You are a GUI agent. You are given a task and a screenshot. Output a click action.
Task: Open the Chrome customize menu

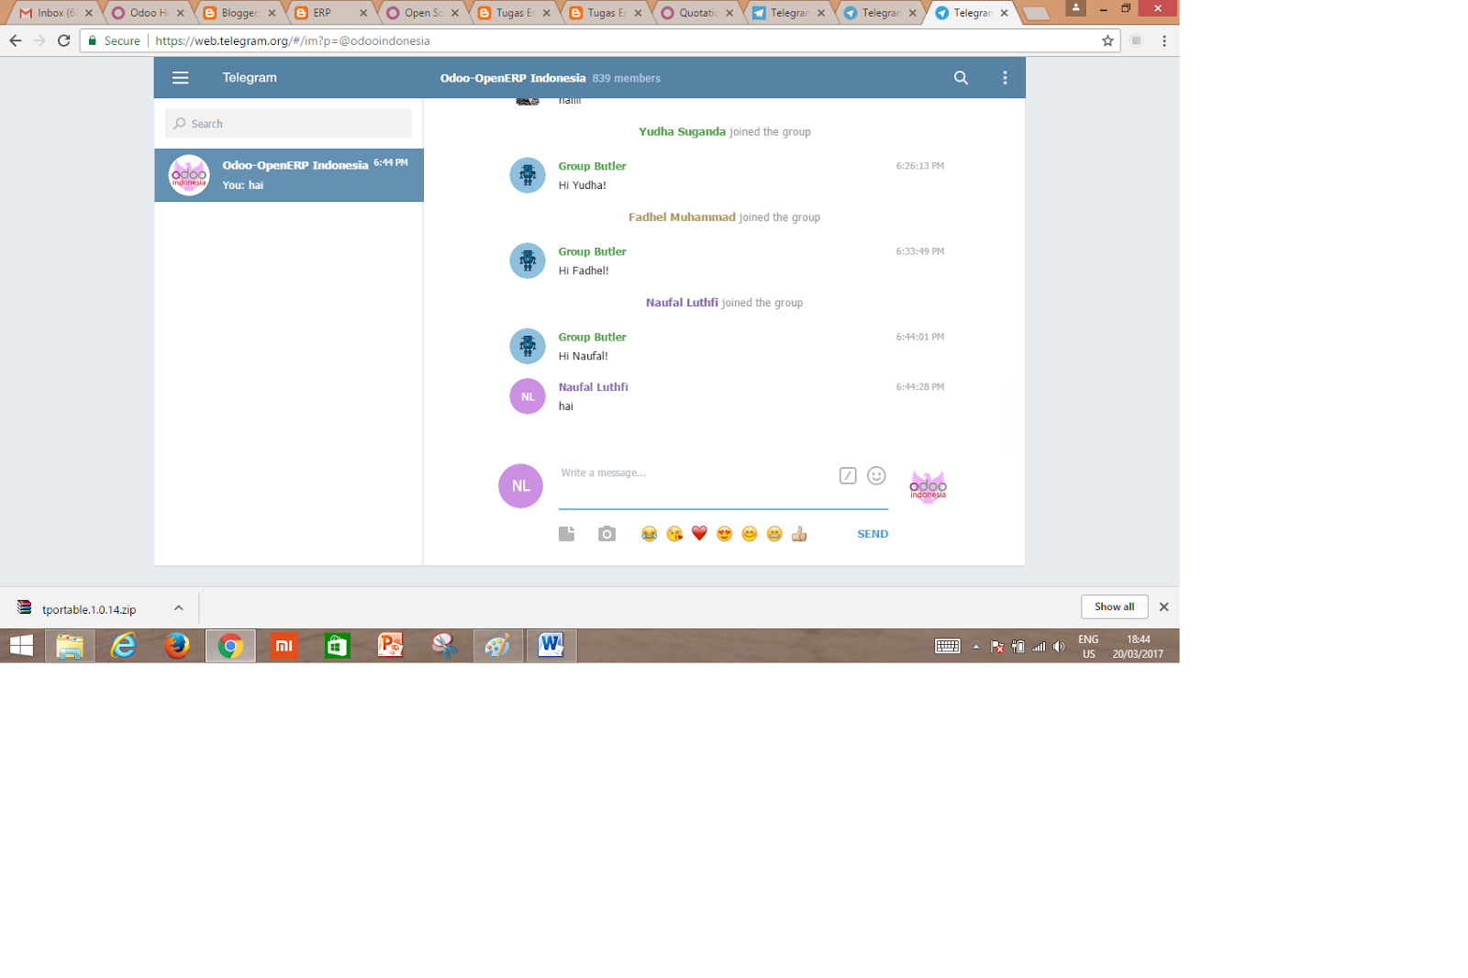pyautogui.click(x=1164, y=40)
